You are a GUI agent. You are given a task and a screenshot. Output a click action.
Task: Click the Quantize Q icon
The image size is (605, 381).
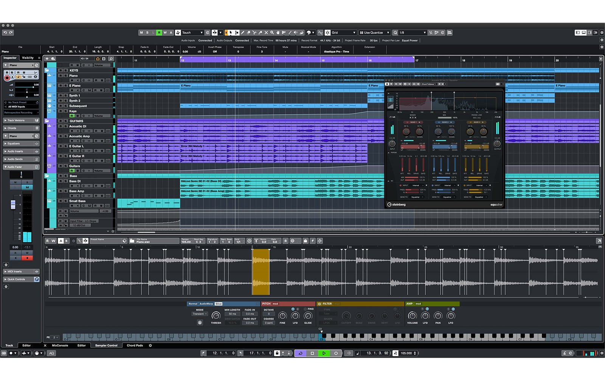point(395,33)
